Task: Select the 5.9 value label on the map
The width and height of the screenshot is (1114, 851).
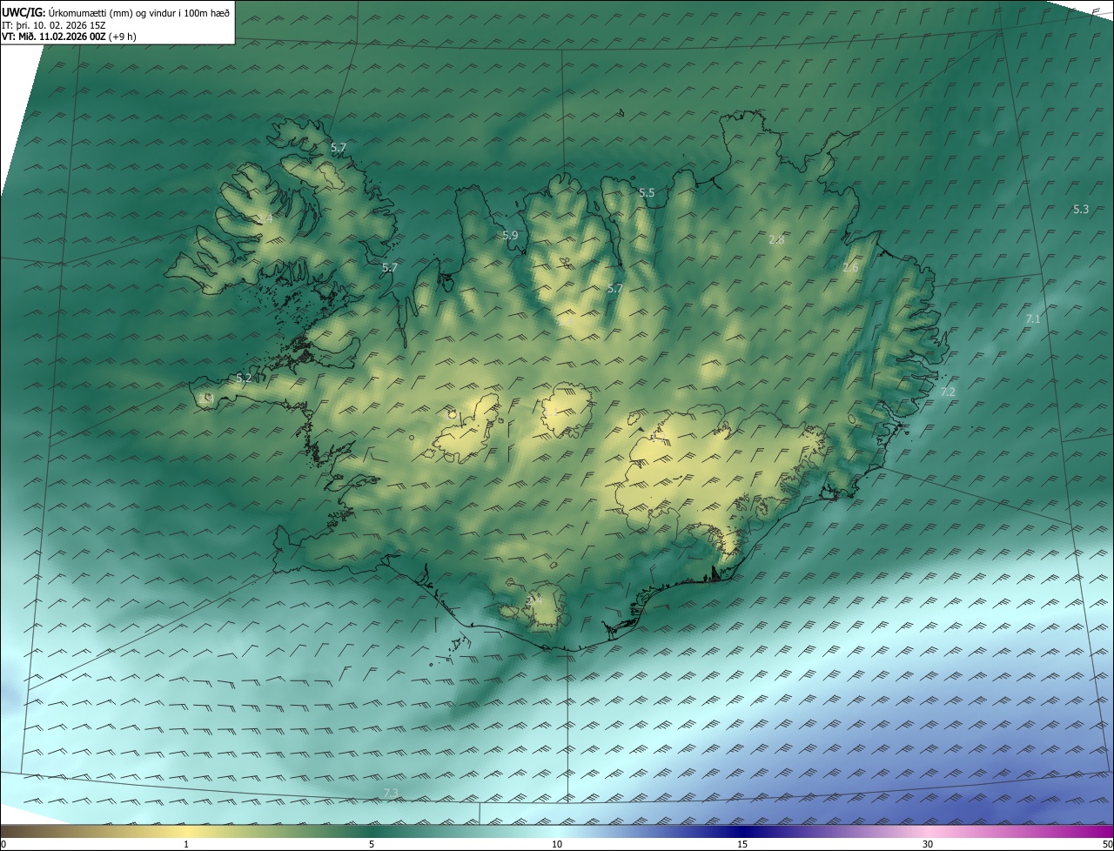Action: point(510,235)
